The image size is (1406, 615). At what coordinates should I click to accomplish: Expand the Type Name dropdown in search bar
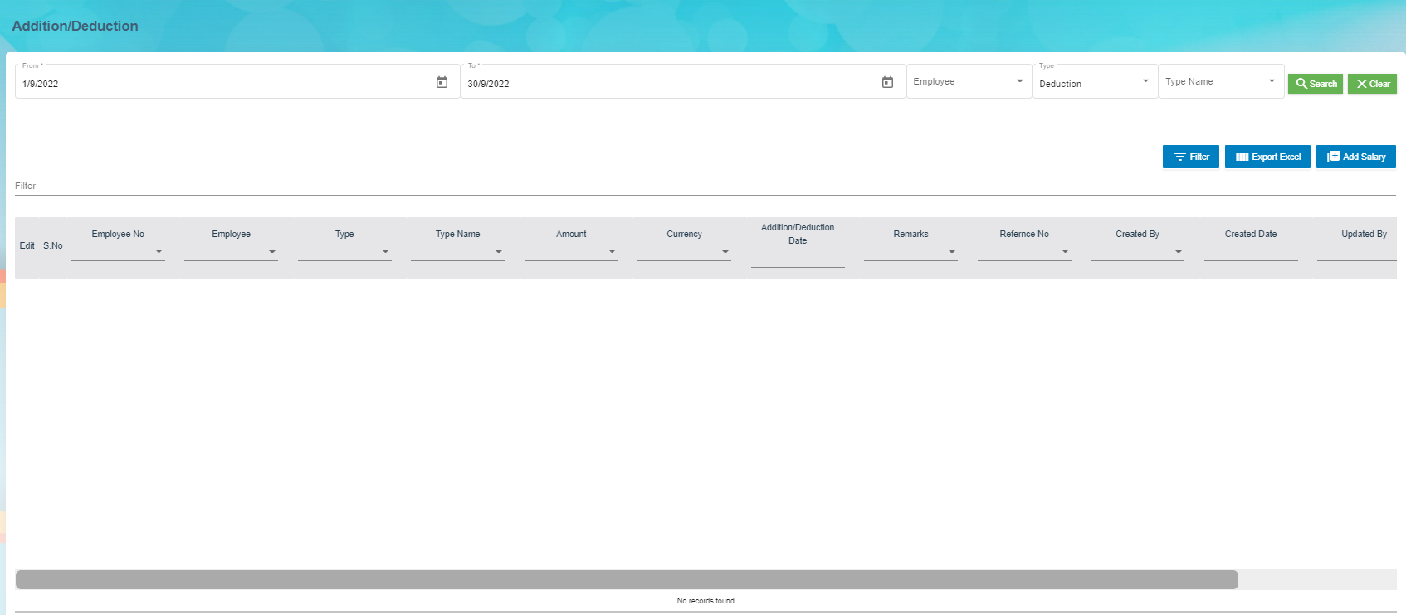[x=1221, y=82]
